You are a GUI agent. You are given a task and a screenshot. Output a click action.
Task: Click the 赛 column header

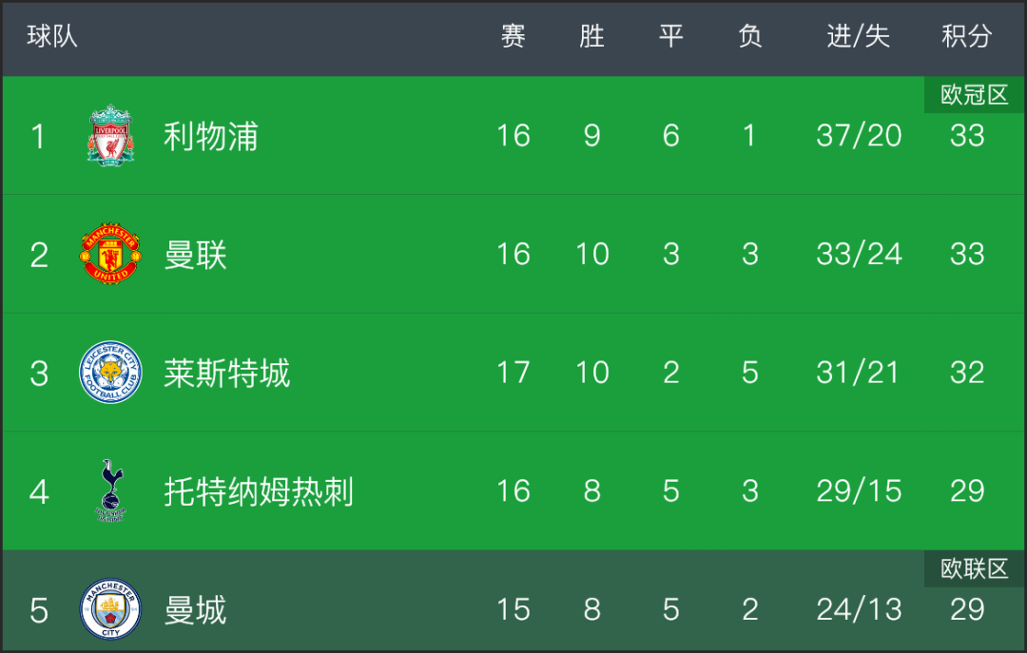[x=513, y=36]
